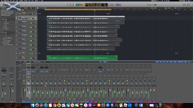Toggle the Bus filter button in the Mixer
This screenshot has width=193, height=108.
click(167, 62)
